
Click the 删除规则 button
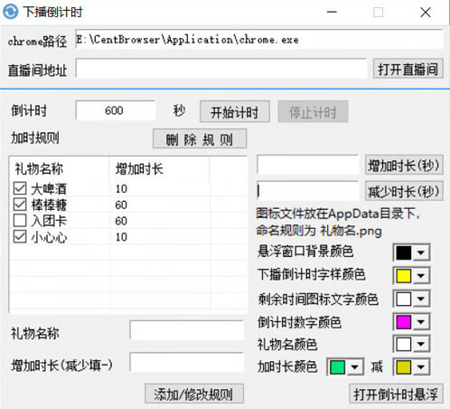click(x=200, y=139)
